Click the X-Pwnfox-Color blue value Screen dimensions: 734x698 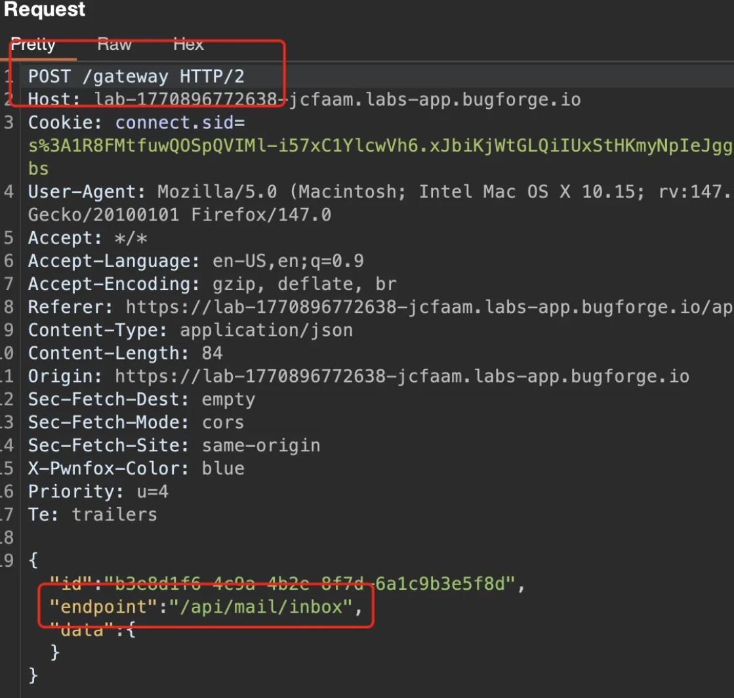(223, 468)
